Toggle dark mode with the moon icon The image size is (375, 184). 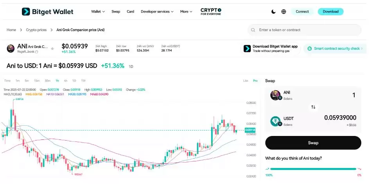273,12
